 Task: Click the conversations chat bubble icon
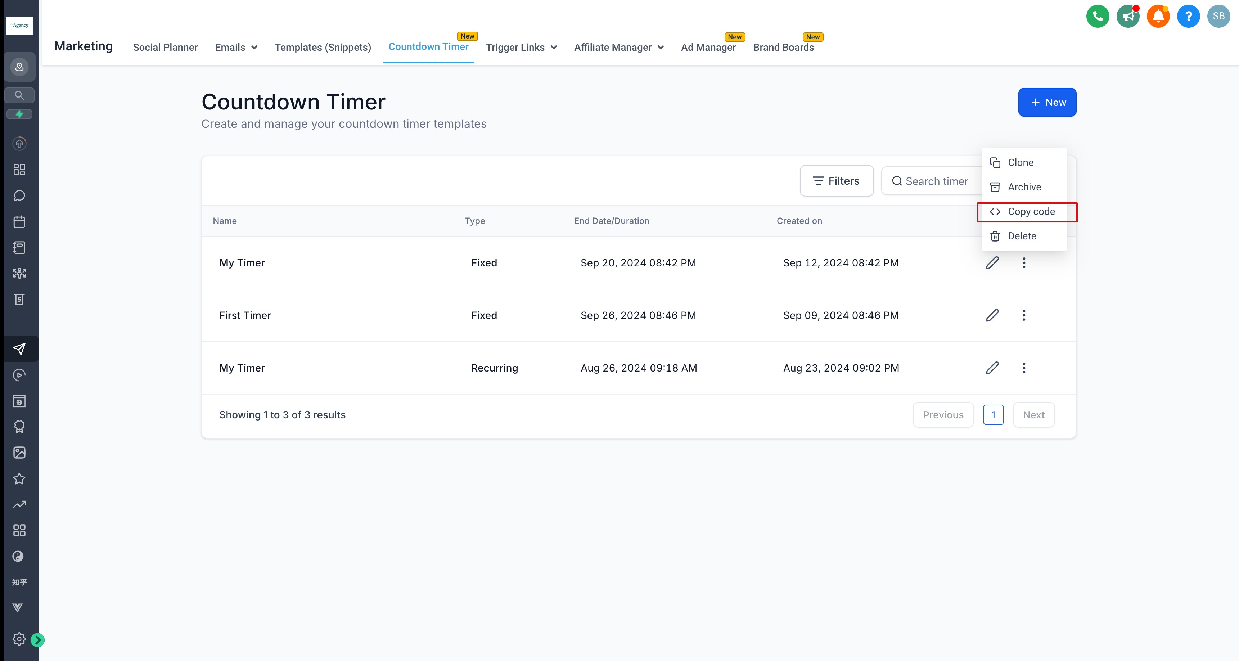[x=19, y=196]
